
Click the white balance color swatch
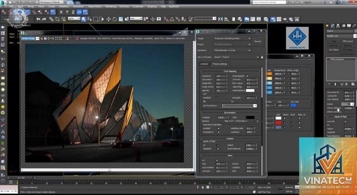[x=250, y=90]
